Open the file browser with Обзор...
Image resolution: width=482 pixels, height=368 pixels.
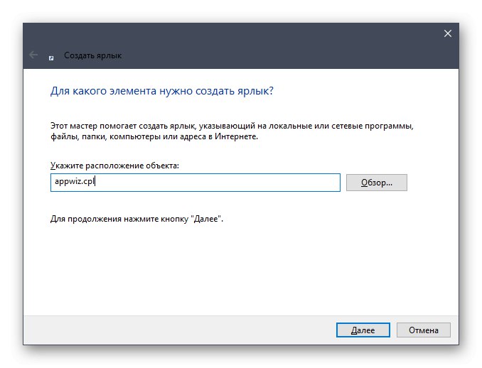click(376, 183)
